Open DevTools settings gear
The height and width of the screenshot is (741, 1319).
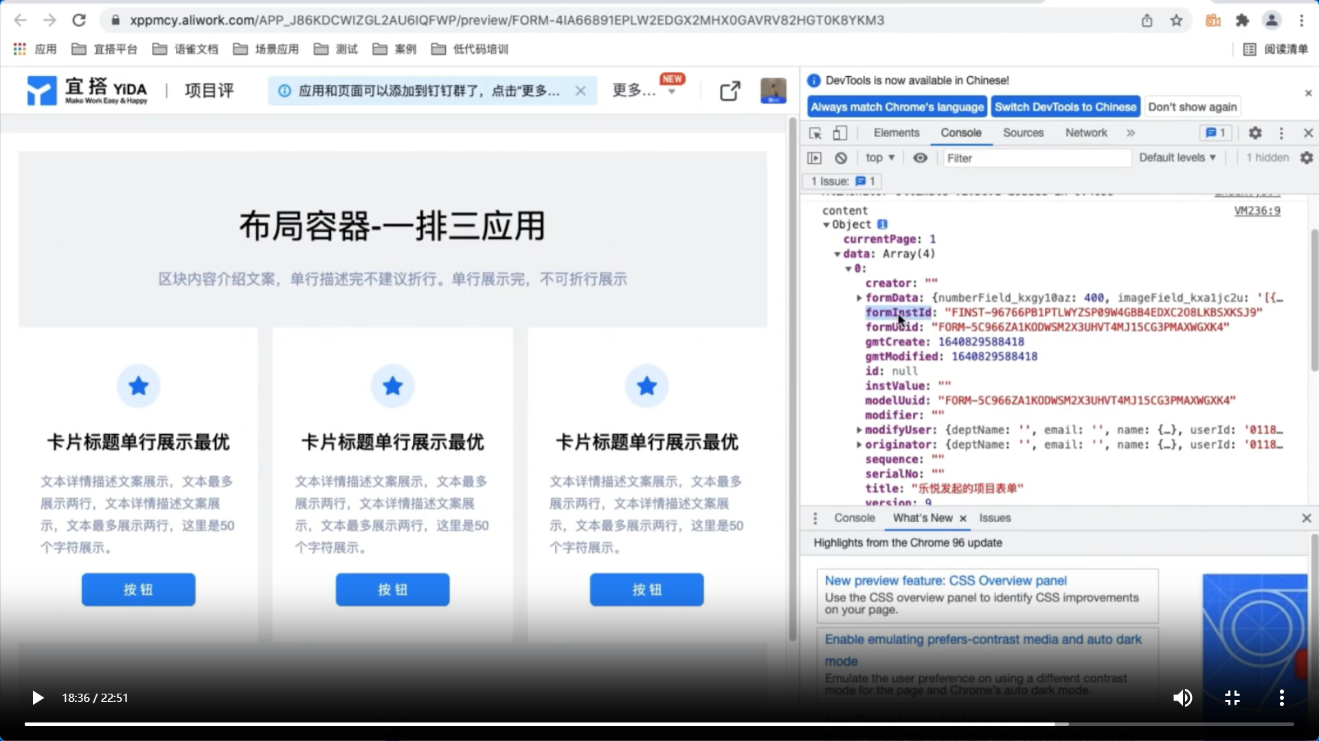click(x=1255, y=133)
